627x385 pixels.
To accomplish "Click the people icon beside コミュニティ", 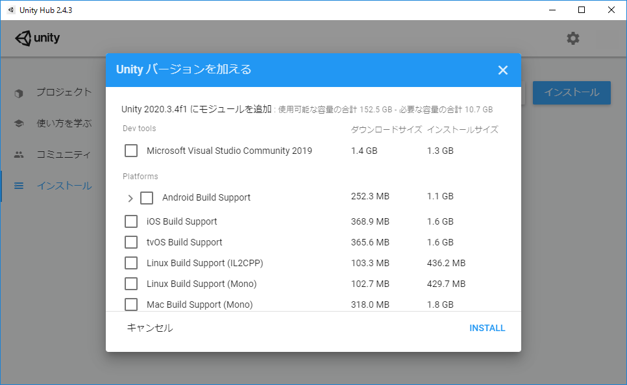I will (x=19, y=155).
